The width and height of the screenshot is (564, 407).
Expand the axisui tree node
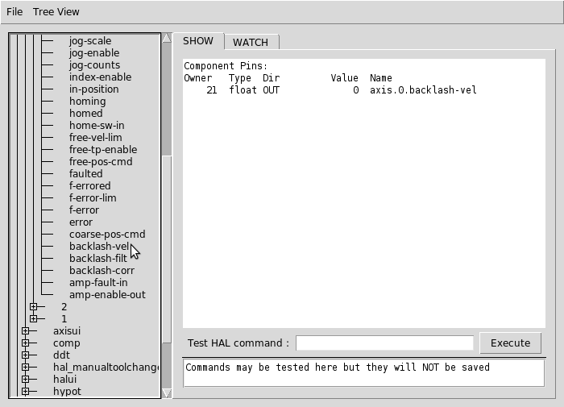[x=25, y=330]
